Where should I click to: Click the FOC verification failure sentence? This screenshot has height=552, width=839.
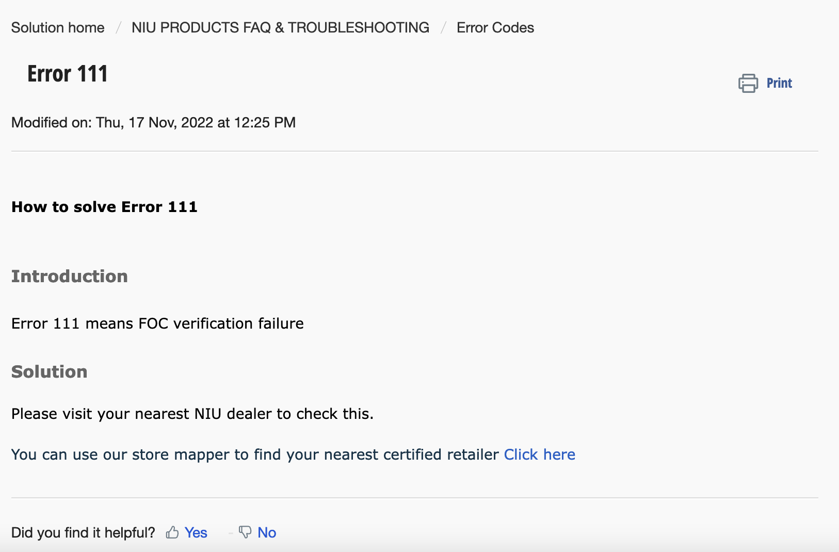(x=157, y=323)
